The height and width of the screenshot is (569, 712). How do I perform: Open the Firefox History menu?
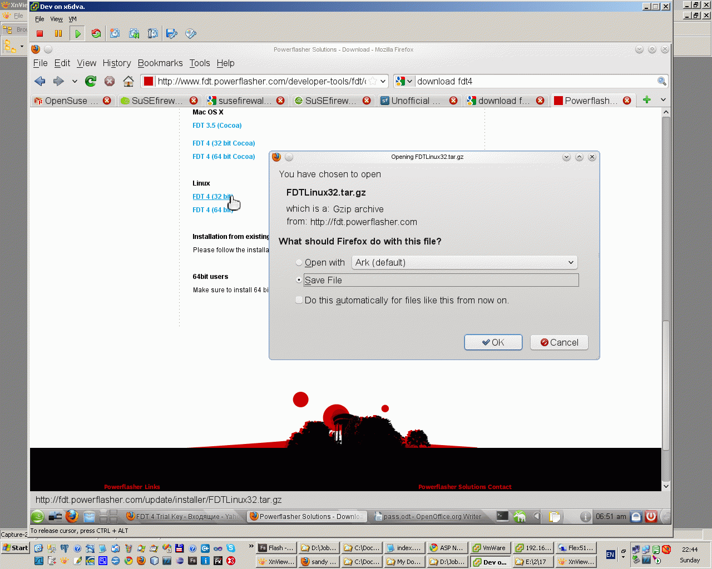117,63
